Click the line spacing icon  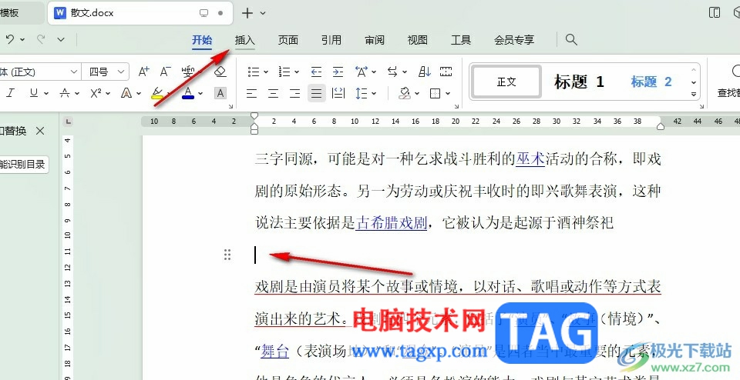(x=362, y=93)
